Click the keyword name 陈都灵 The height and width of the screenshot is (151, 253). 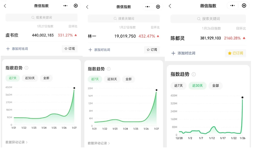(x=177, y=38)
